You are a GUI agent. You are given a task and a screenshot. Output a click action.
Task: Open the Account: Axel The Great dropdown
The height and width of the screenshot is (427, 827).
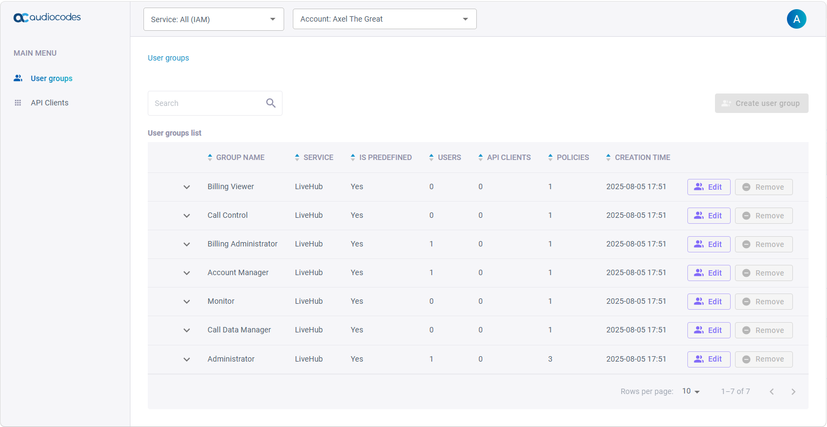pyautogui.click(x=385, y=19)
